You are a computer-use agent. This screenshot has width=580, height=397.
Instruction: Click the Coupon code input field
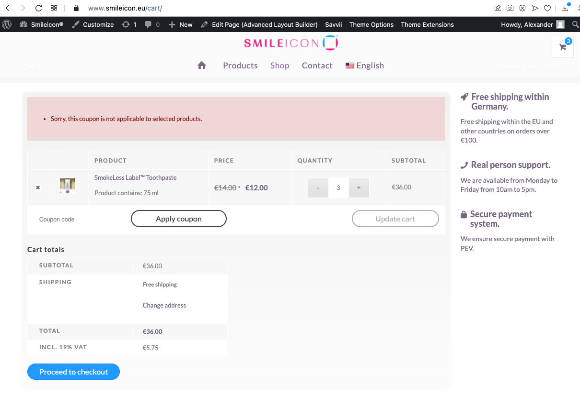pos(79,219)
